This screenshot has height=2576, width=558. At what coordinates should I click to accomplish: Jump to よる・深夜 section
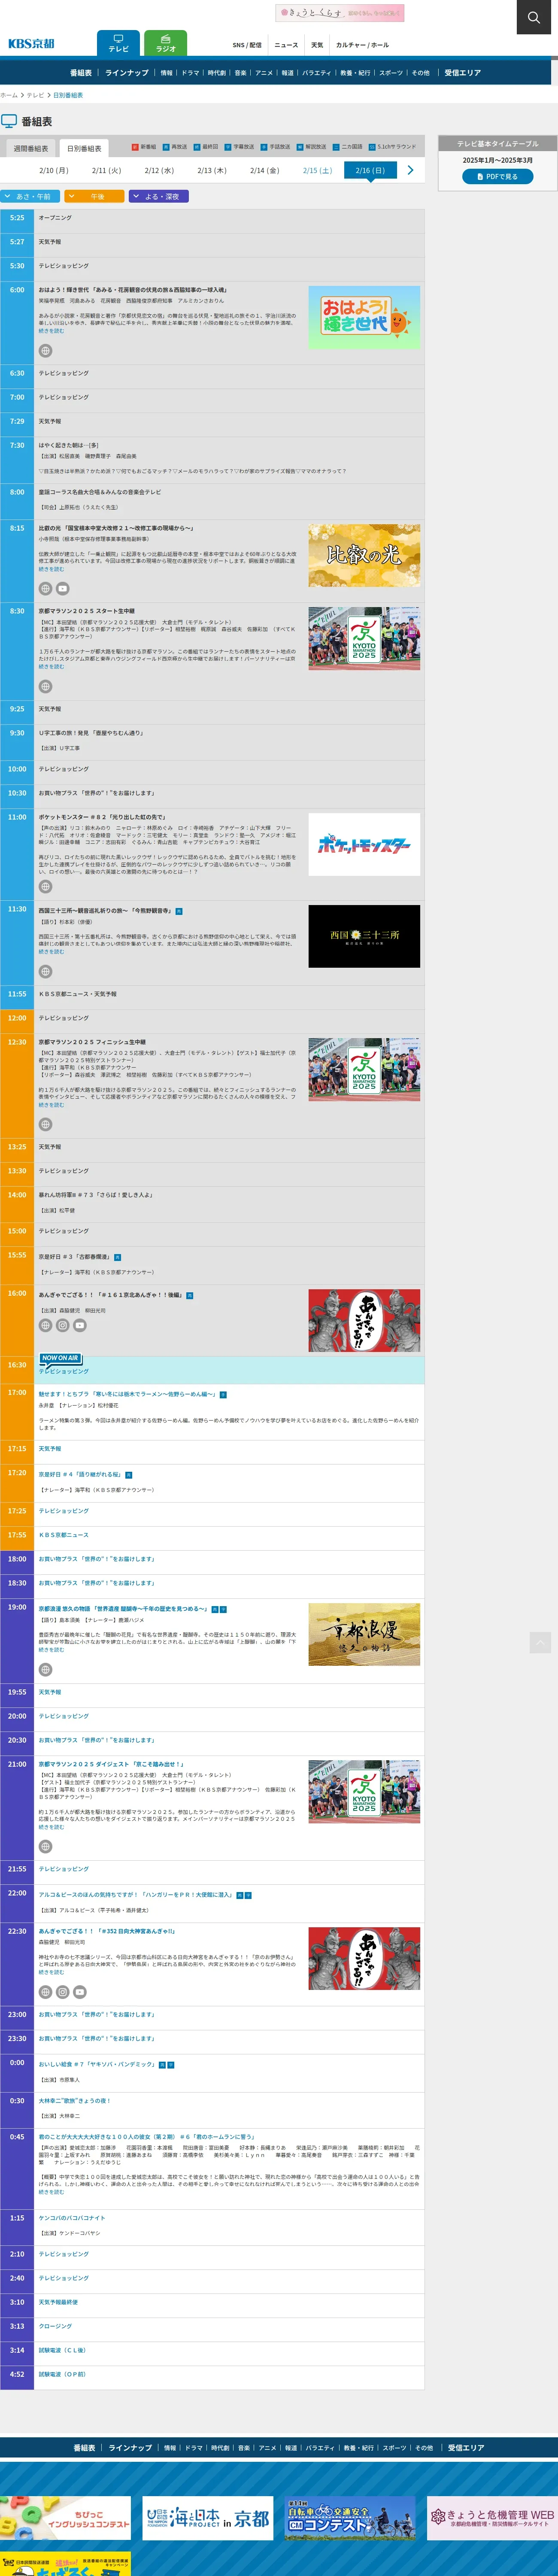[159, 197]
